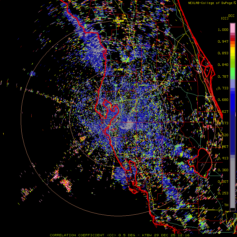Screen dimensions: 237x237
Task: Click the 100 NM range ring label
Action: pos(118,21)
